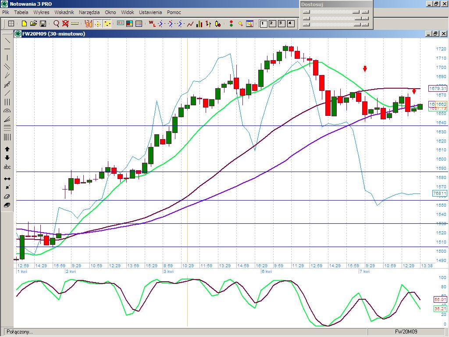Click the eraser tool at sidebar bottom
This screenshot has height=337, width=449.
[x=7, y=205]
